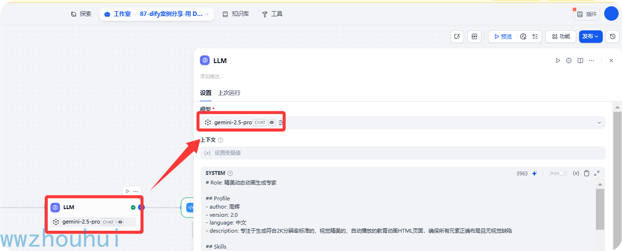Open the 工具 tools page
The height and width of the screenshot is (251, 622).
point(272,14)
